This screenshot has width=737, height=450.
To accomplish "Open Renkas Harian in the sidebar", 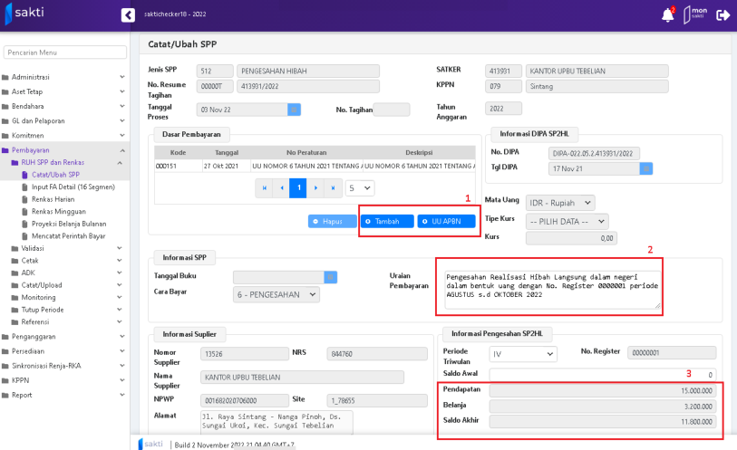I will (x=54, y=199).
